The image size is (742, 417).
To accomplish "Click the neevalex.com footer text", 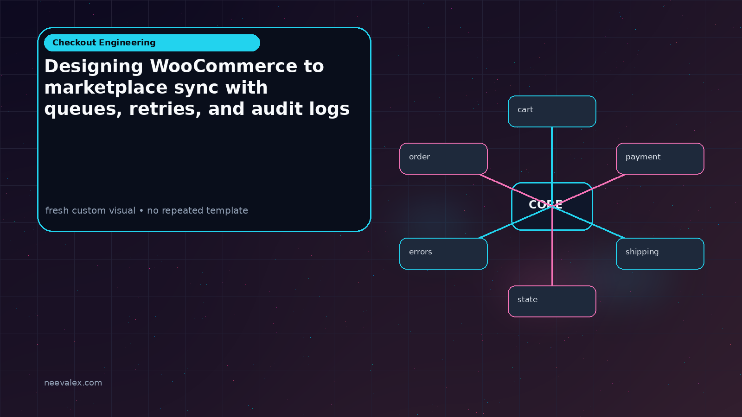I will pos(73,383).
